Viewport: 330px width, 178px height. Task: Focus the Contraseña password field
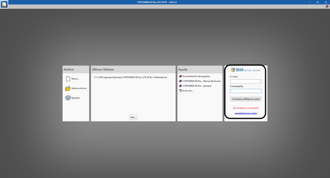(x=246, y=91)
